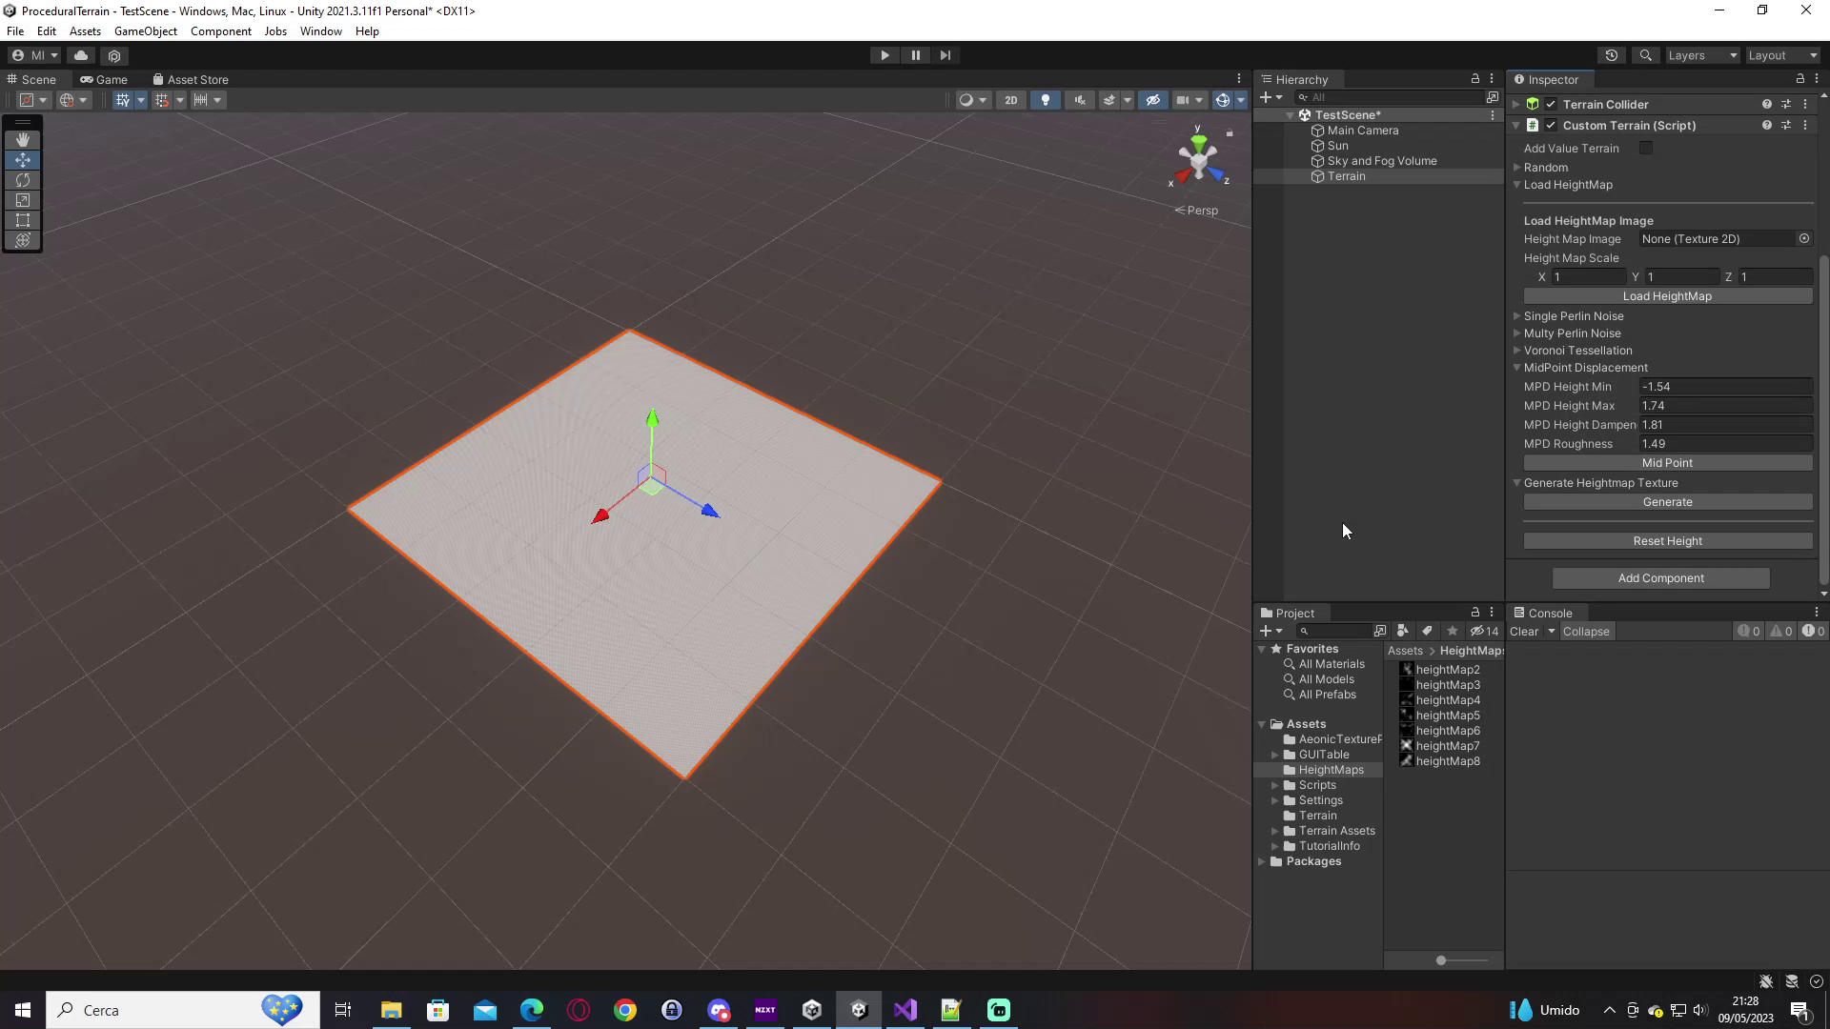Click the Load HeightMap button

(1667, 296)
